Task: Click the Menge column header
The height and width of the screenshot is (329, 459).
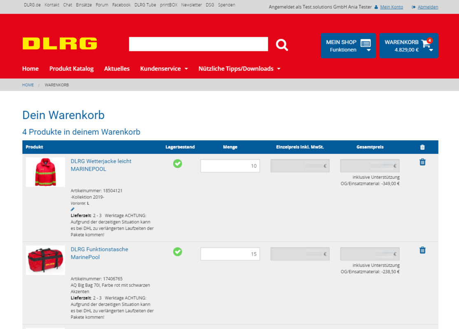Action: pos(230,147)
